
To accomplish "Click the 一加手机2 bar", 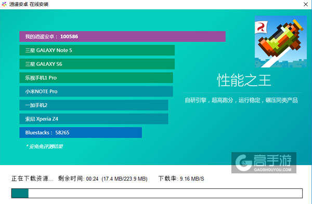I will point(94,105).
